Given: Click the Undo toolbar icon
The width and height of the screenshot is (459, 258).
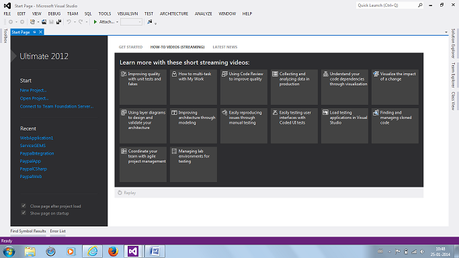Looking at the screenshot, I should (69, 22).
